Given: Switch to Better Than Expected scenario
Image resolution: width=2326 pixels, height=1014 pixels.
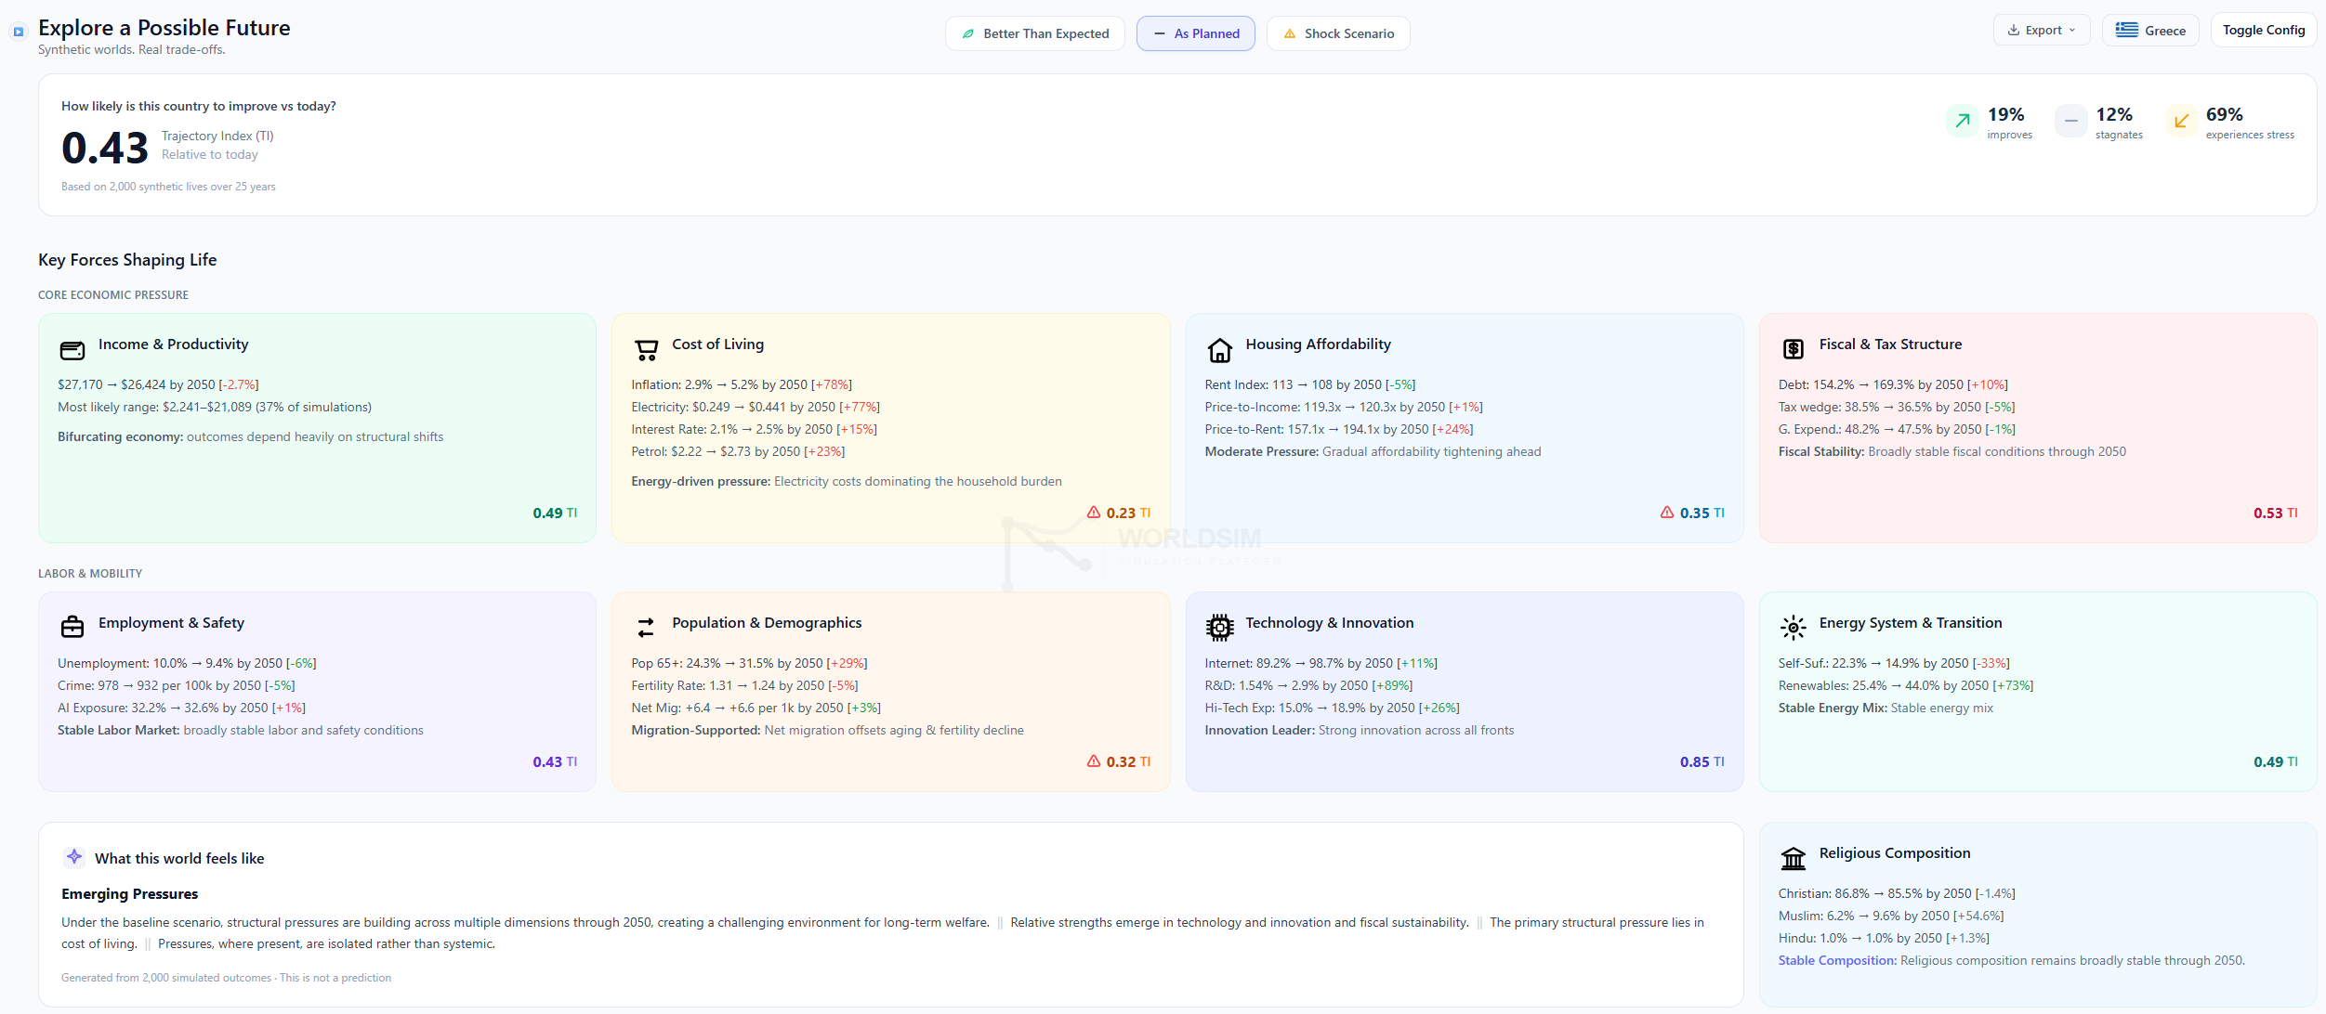Looking at the screenshot, I should point(1034,33).
